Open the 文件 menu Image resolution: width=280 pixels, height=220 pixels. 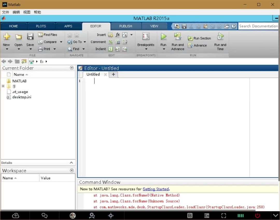(5, 12)
